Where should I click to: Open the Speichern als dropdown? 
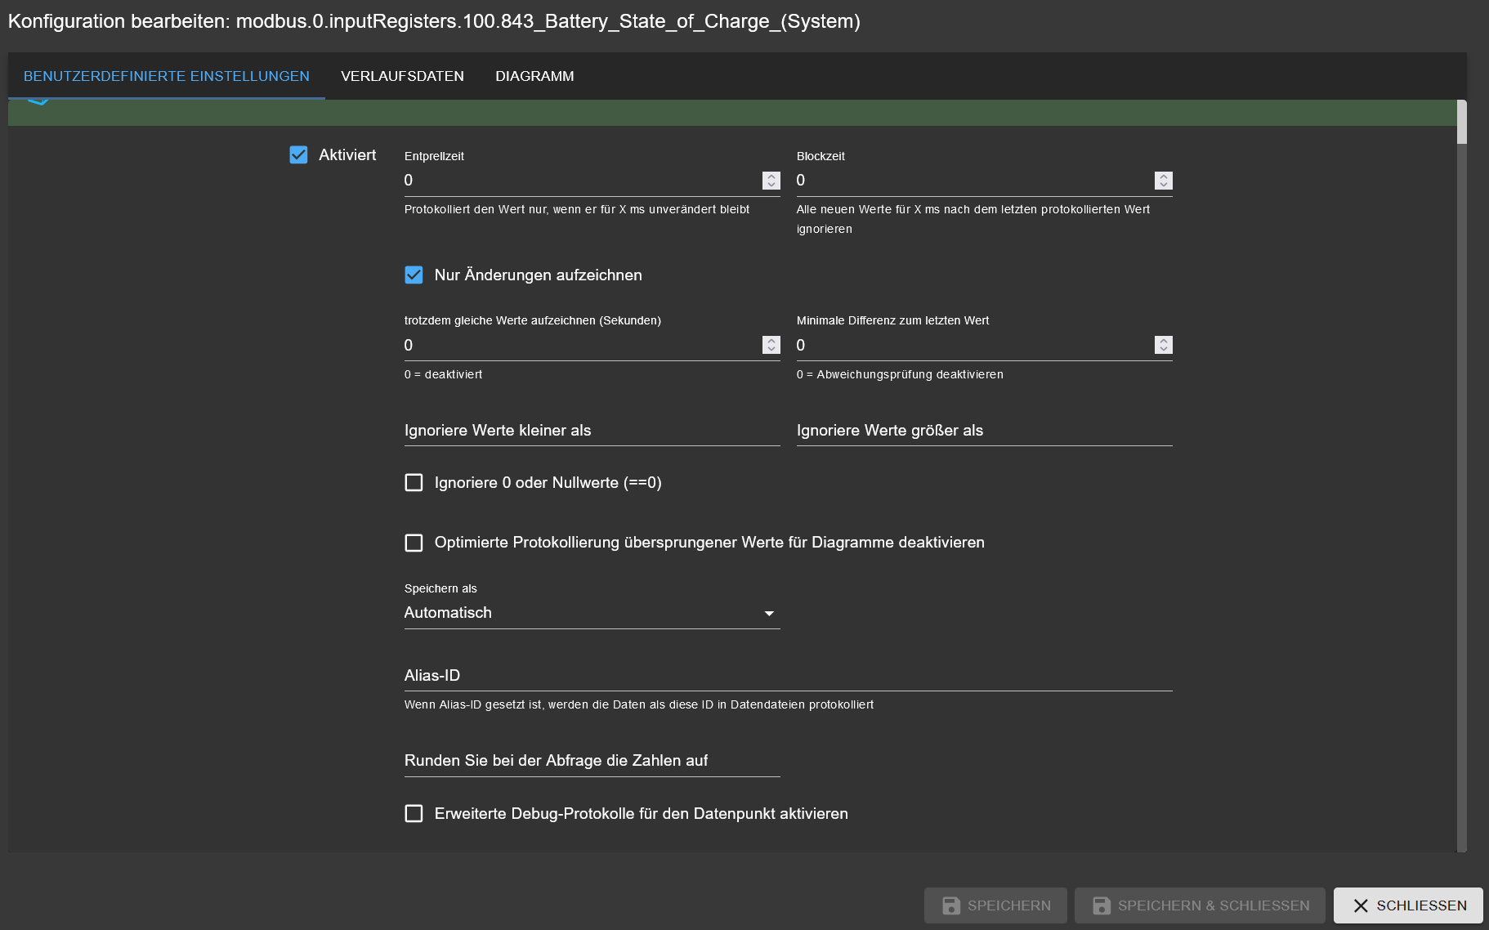[591, 613]
